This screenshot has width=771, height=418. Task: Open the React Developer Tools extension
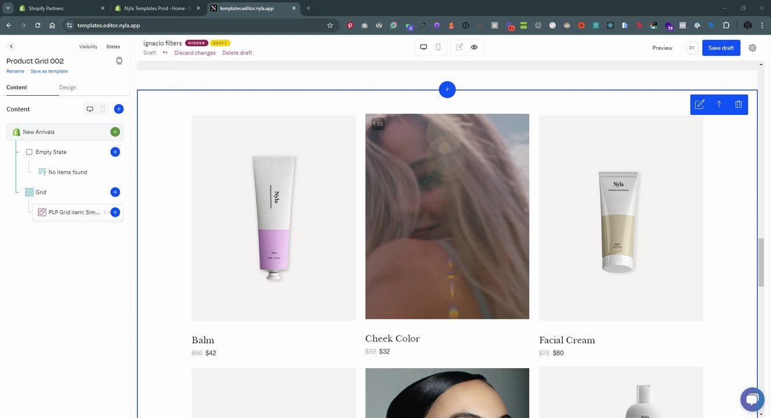click(x=610, y=26)
